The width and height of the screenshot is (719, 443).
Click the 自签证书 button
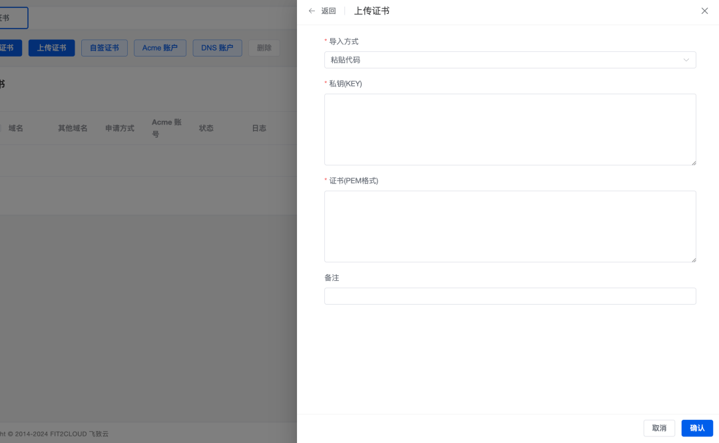click(105, 48)
